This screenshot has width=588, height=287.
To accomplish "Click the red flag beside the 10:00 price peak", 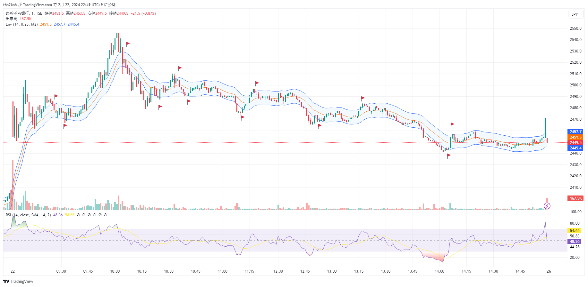I will click(x=128, y=44).
